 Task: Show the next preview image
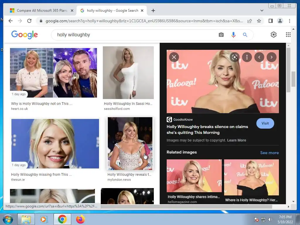(272, 57)
